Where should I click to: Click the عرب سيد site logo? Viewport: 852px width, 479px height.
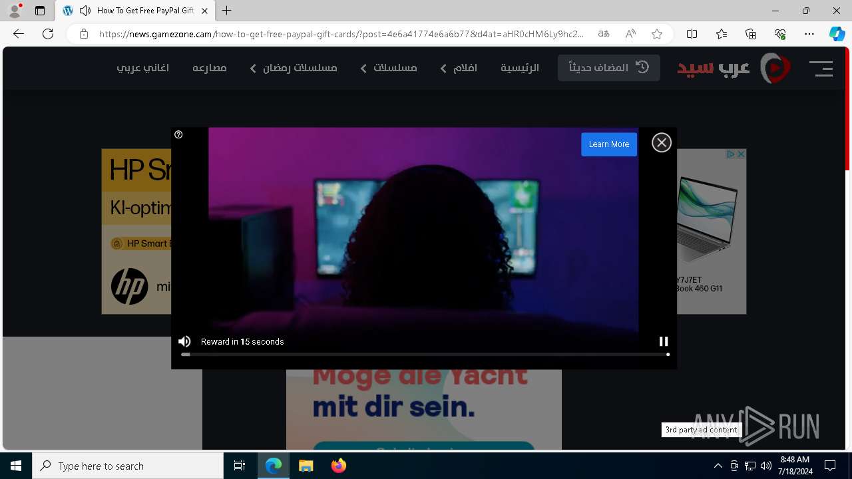(734, 68)
